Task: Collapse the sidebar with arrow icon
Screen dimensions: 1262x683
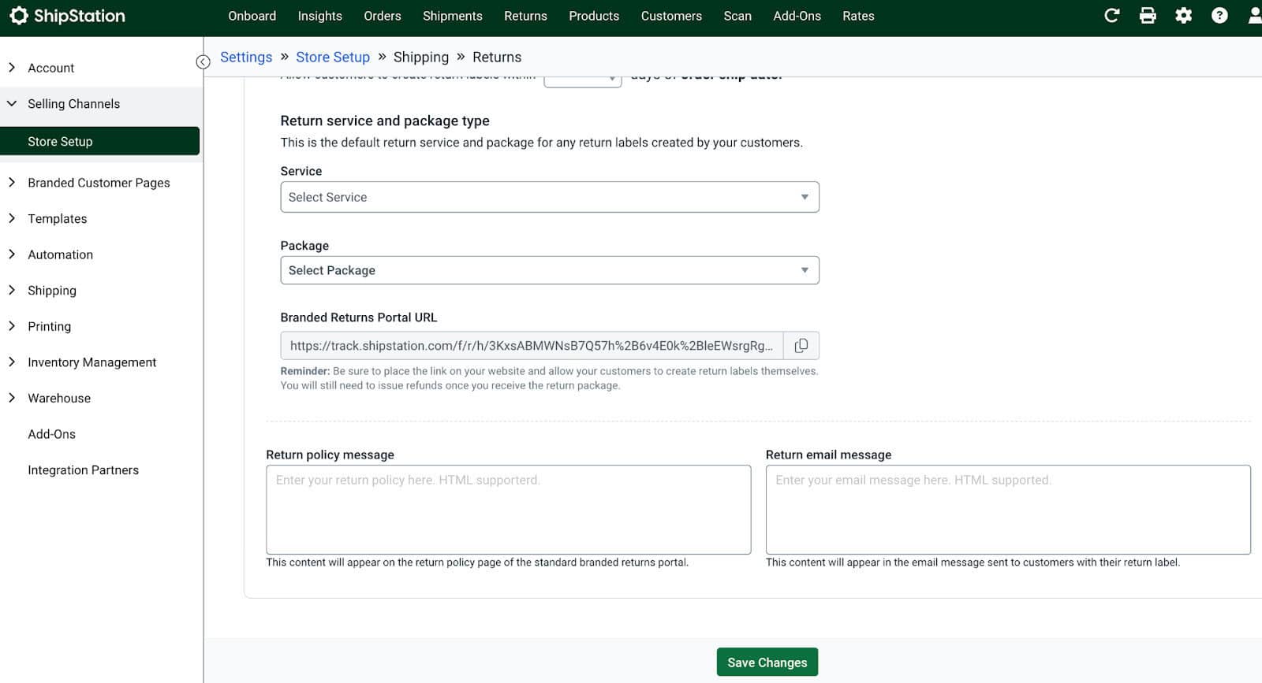Action: (x=203, y=61)
